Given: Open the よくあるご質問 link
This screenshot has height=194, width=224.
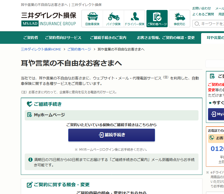Looking at the screenshot, I should (x=203, y=14).
